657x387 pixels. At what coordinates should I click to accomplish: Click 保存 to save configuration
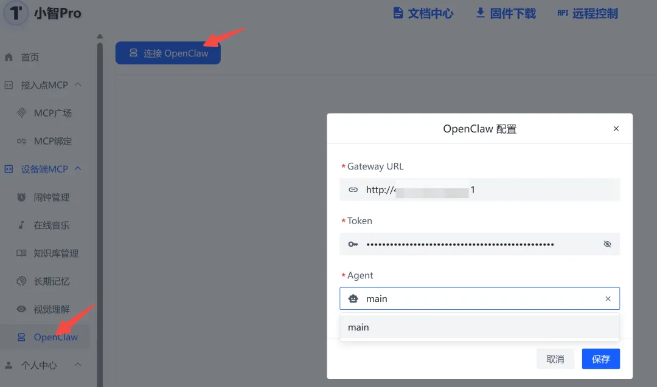[601, 359]
